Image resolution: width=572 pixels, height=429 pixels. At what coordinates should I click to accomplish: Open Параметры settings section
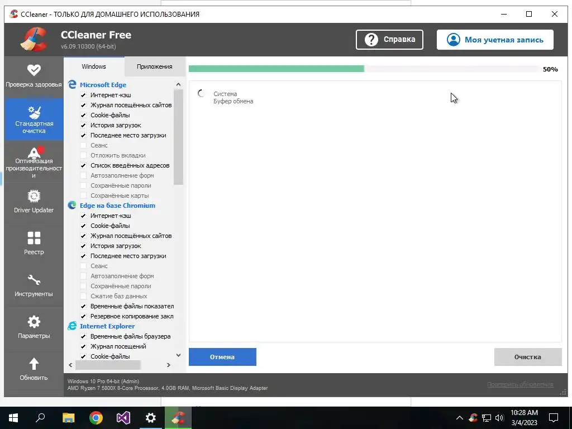(x=34, y=327)
